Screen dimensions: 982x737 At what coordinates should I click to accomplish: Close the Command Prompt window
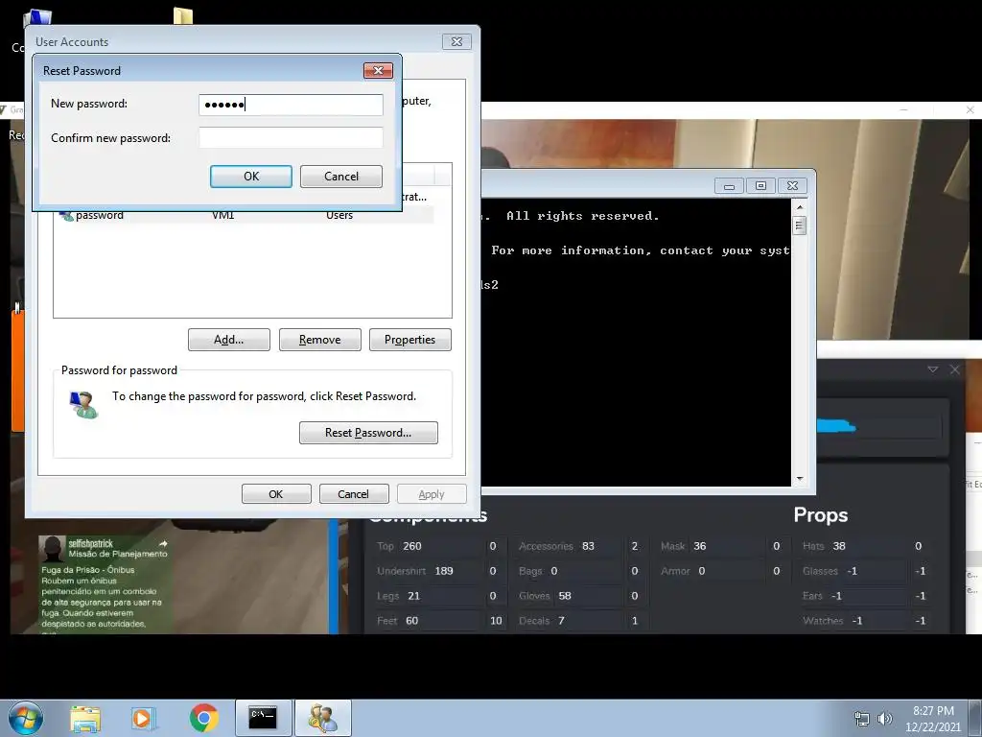tap(792, 186)
